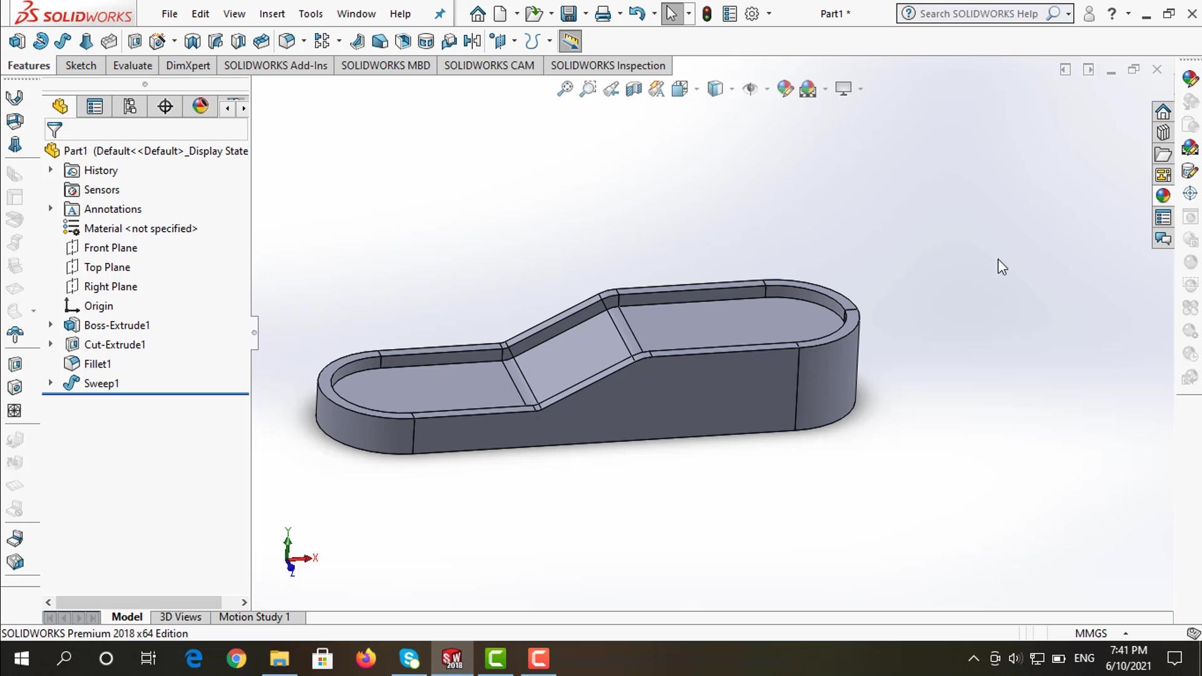Toggle Hide/Show Items eye icon

tap(749, 89)
